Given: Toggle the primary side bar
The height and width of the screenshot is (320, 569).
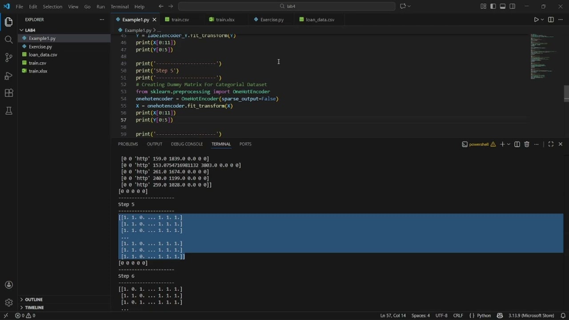Looking at the screenshot, I should [493, 6].
